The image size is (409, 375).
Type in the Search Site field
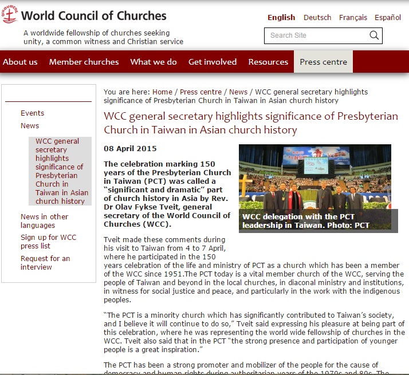pyautogui.click(x=315, y=35)
